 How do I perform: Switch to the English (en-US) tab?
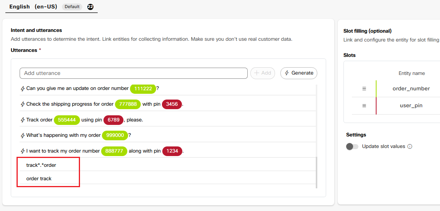(x=33, y=7)
